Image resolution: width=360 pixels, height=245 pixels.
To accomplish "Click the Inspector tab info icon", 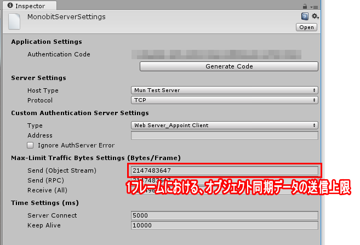I will tap(10, 5).
